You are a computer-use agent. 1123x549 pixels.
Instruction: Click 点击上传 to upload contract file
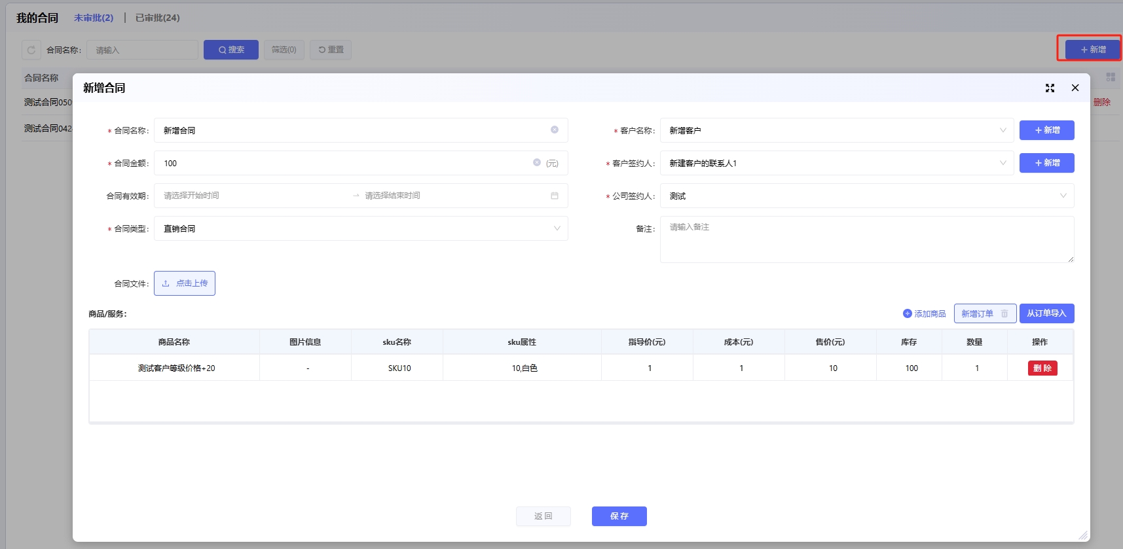tap(185, 283)
